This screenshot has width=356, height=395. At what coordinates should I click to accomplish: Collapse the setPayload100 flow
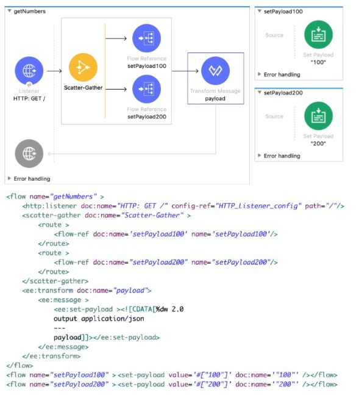(x=260, y=11)
